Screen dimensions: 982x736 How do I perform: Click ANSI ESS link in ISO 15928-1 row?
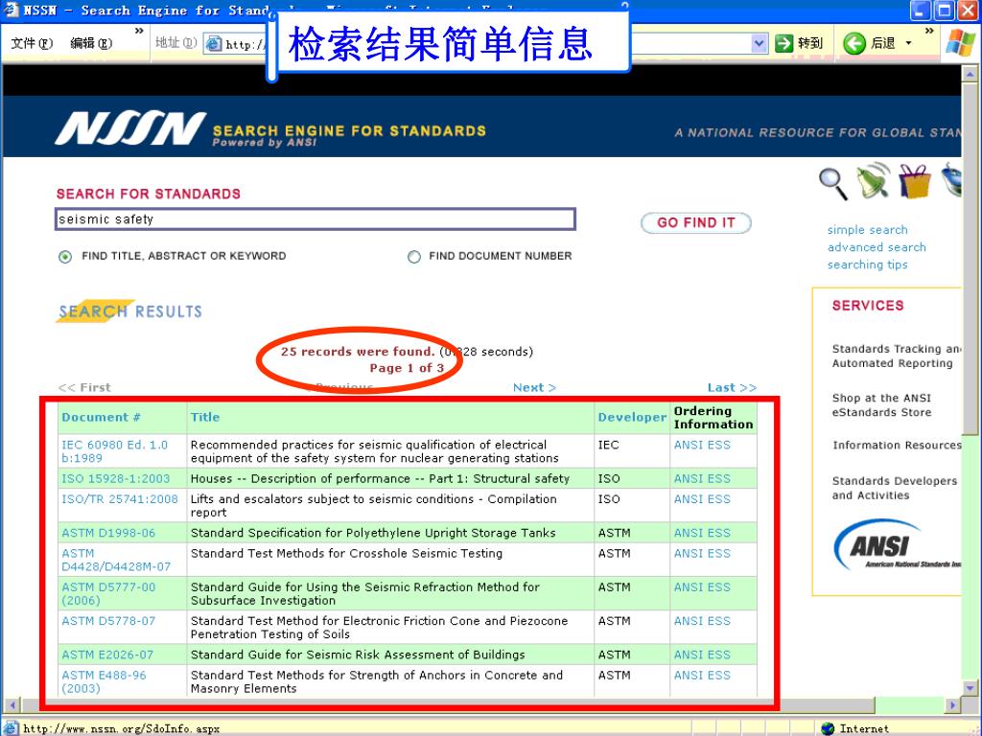pos(702,479)
